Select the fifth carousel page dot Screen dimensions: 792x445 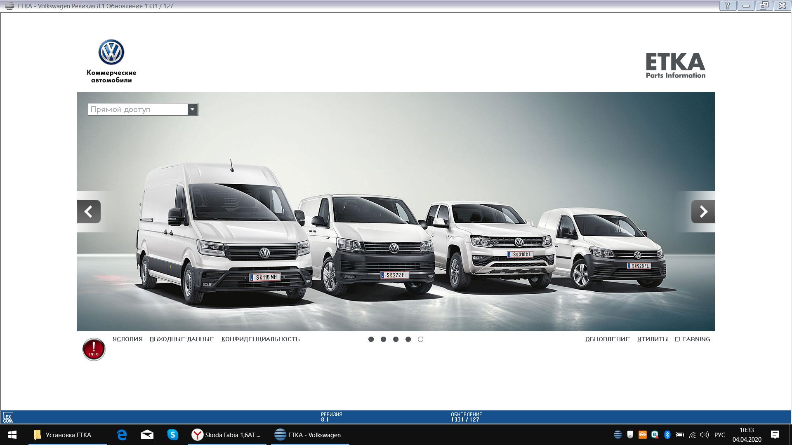pyautogui.click(x=420, y=339)
